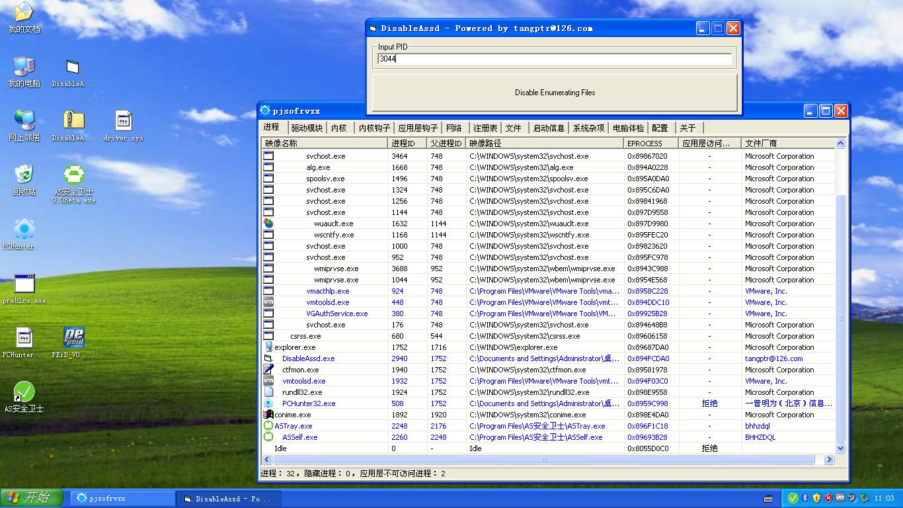Click the VMware Tools tray icon

[x=840, y=497]
